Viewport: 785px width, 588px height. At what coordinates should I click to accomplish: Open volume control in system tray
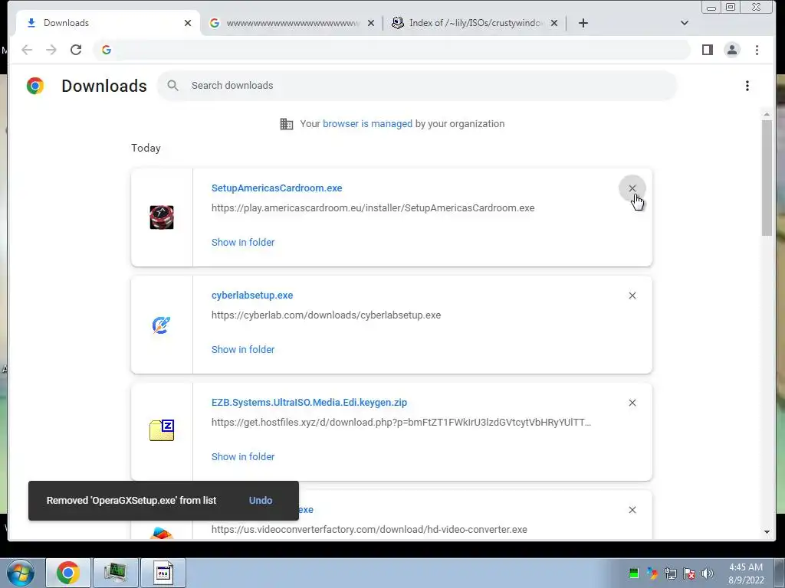(x=708, y=573)
